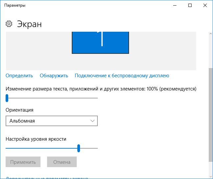Open Подключение к беспроводному дисплею link

point(122,76)
